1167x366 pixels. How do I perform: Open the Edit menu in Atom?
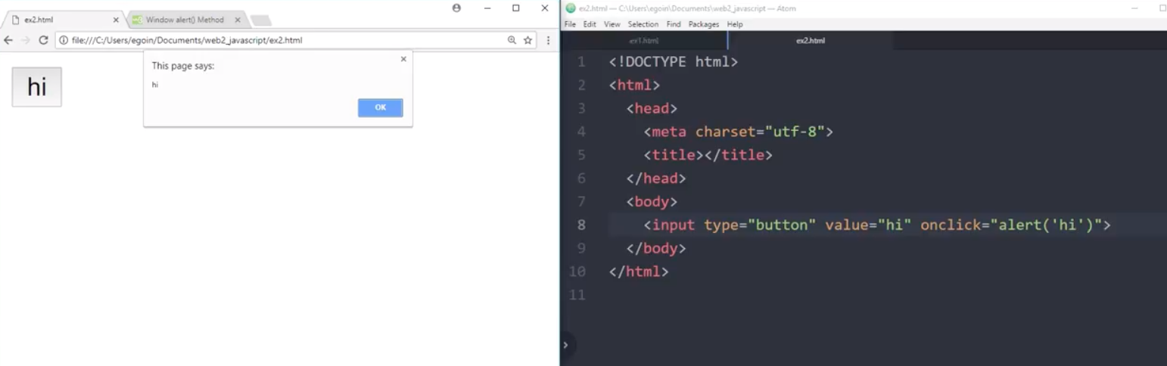tap(590, 24)
